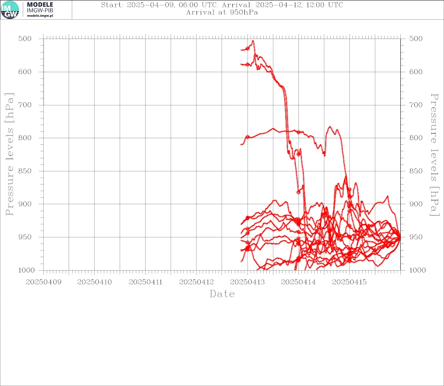Click the left-axis 800 tick label
Image resolution: width=444 pixels, height=386 pixels.
tap(25, 138)
